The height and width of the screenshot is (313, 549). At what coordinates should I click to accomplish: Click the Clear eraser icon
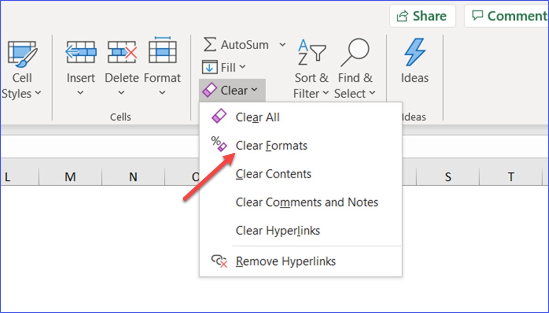coord(210,89)
